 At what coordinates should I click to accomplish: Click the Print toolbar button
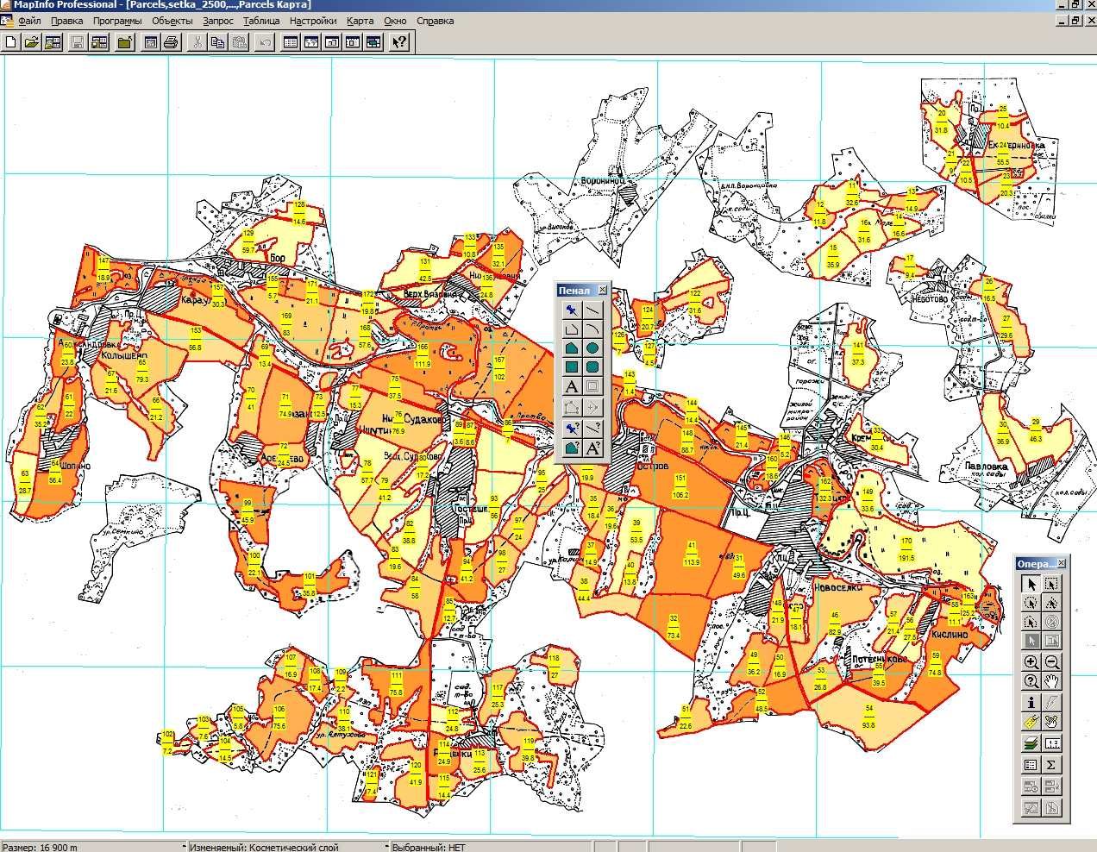tap(171, 41)
